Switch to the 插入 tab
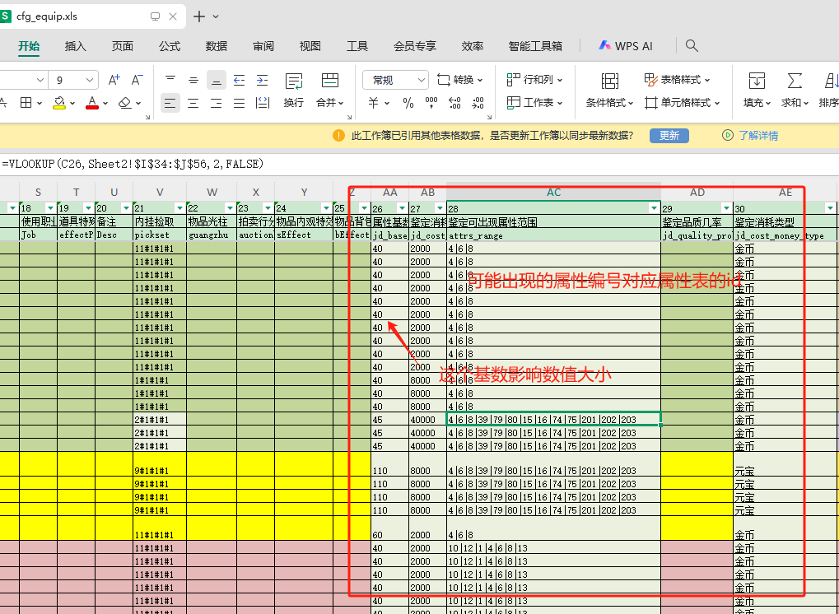Viewport: 839px width, 614px height. coord(75,46)
